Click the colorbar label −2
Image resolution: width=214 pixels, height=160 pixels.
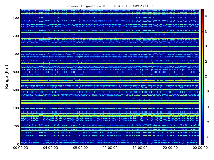tap(207, 92)
